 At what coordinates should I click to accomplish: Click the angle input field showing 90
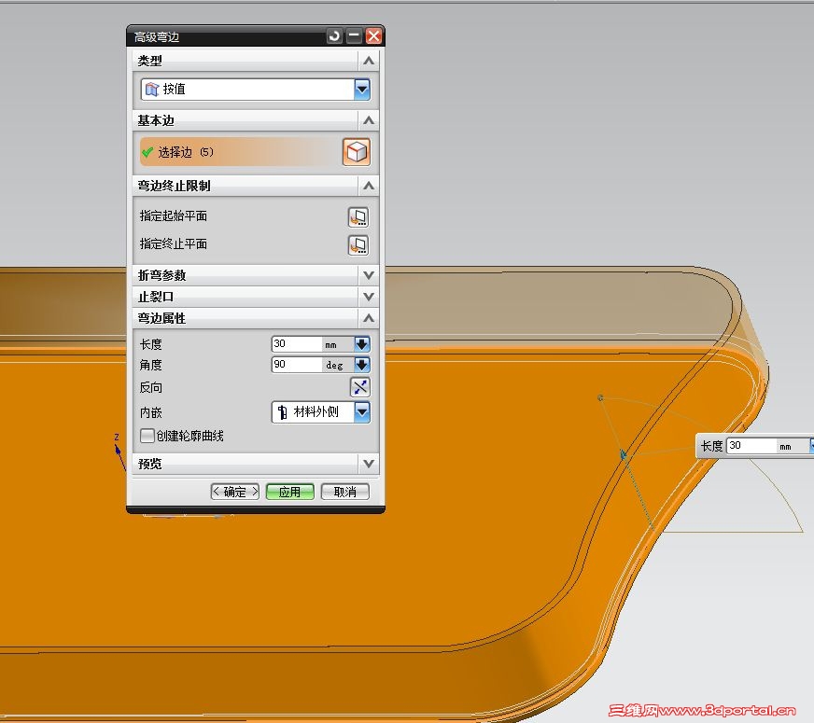point(297,365)
